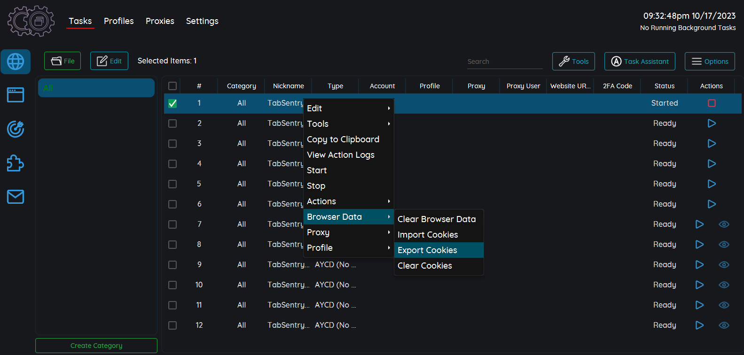This screenshot has height=355, width=744.
Task: Open the mail envelope sidebar icon
Action: (16, 197)
